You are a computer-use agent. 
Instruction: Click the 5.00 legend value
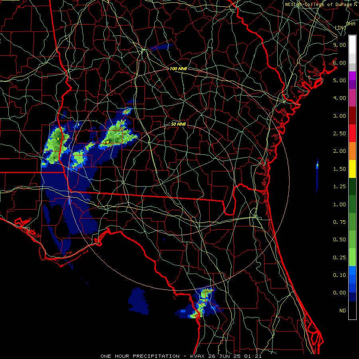pyautogui.click(x=339, y=80)
